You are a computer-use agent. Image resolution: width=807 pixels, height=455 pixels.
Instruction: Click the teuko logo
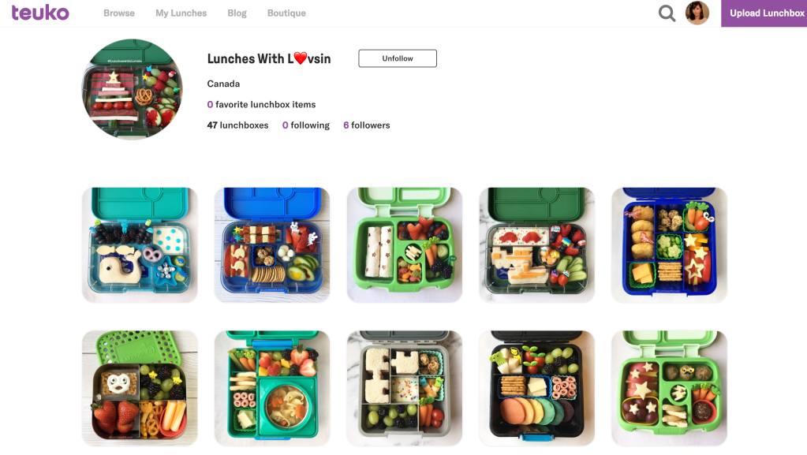[40, 13]
